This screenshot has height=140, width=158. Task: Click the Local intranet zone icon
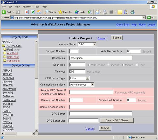point(130,137)
